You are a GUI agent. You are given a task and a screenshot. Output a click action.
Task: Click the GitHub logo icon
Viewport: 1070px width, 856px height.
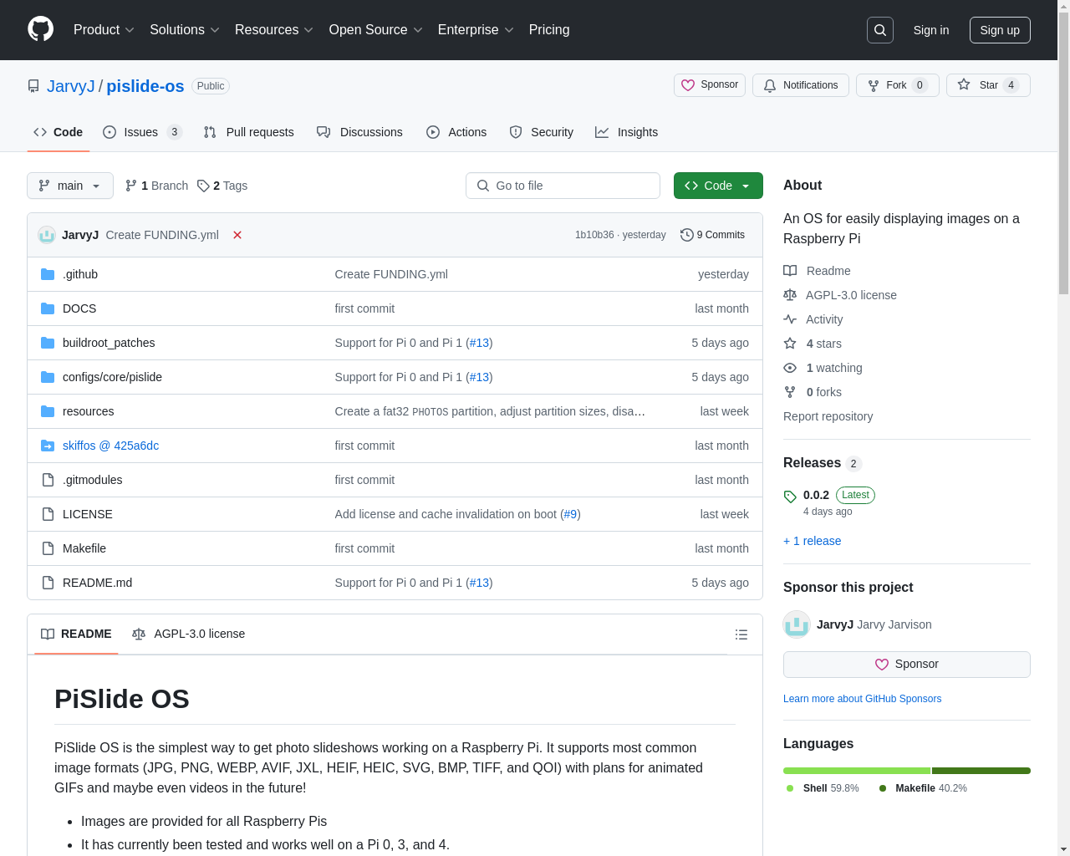(x=41, y=29)
